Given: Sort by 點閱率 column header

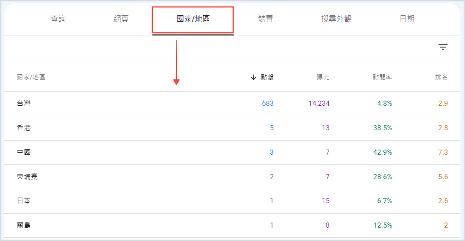Looking at the screenshot, I should pos(382,78).
